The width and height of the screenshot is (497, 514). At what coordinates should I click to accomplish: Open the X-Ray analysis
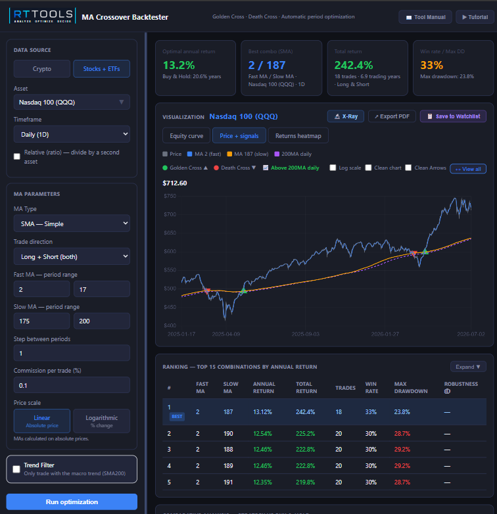point(346,116)
